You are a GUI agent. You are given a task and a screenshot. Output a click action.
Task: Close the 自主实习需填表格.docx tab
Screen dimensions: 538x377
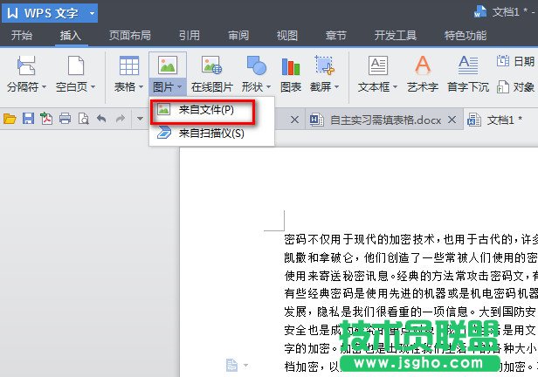point(452,120)
